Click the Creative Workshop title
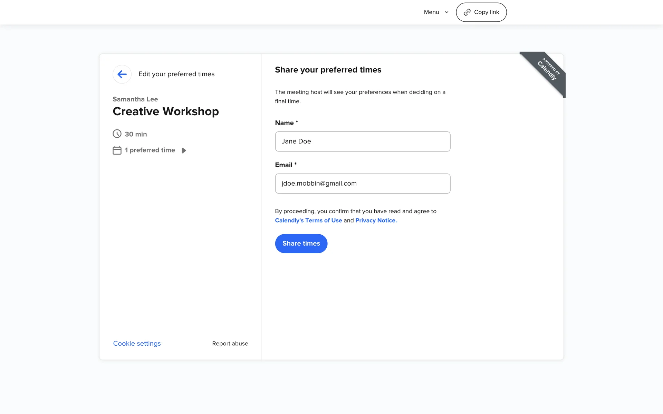 tap(166, 111)
